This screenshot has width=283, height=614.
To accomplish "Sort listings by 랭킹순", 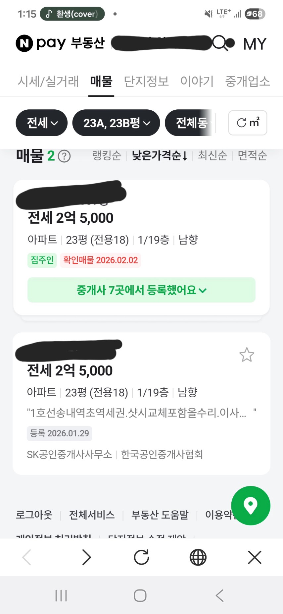I will click(x=107, y=155).
